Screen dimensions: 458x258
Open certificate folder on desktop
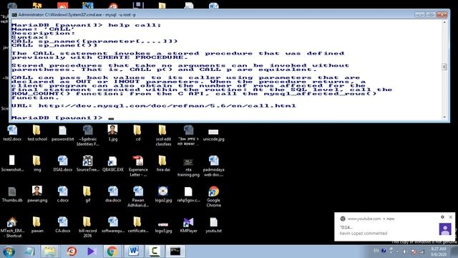coord(138,224)
